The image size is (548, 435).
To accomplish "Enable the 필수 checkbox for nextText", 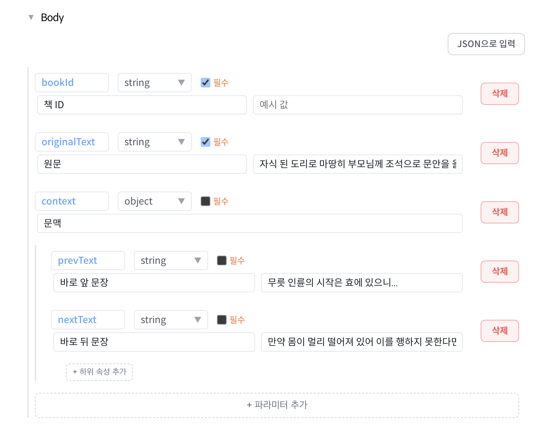I will click(x=222, y=320).
